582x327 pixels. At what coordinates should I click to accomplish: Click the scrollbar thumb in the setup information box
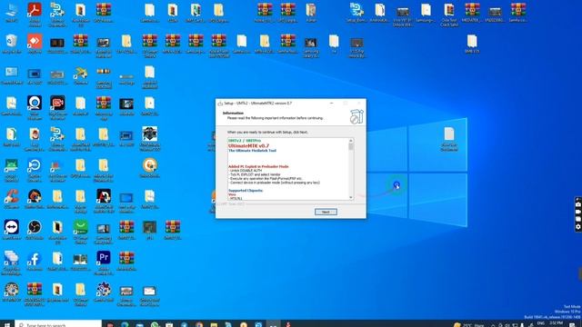point(351,147)
